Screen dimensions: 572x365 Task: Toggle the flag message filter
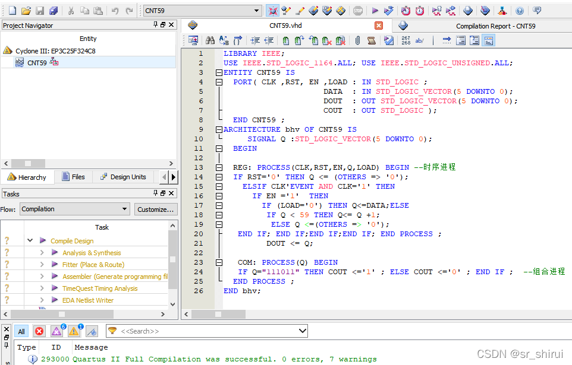pos(92,332)
